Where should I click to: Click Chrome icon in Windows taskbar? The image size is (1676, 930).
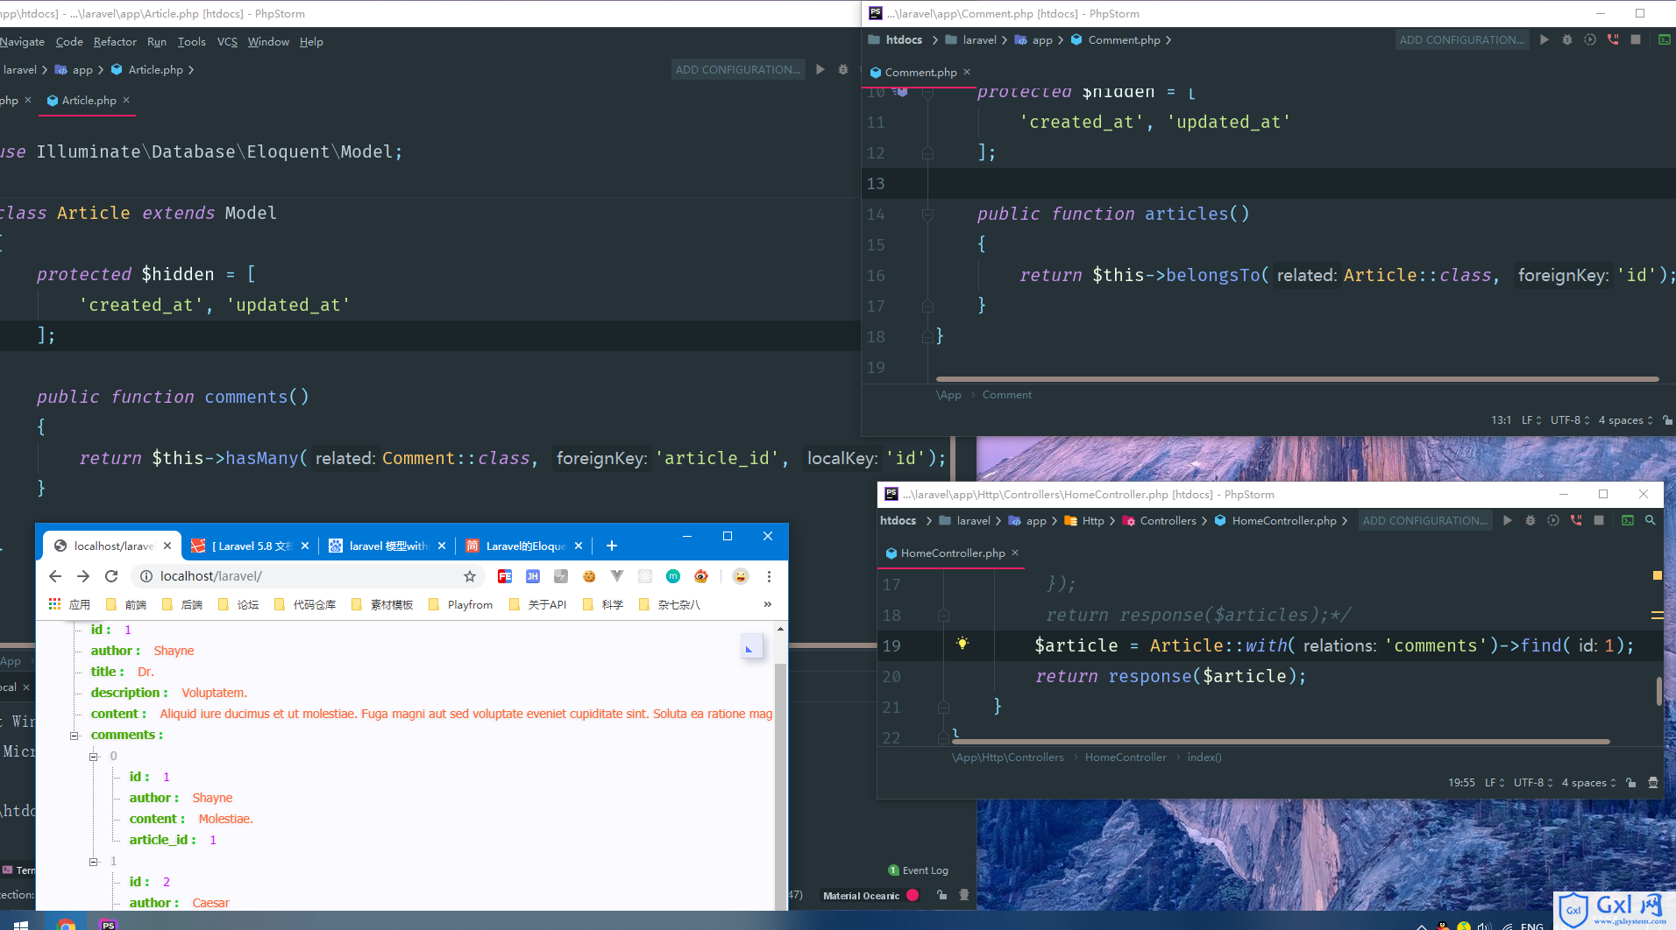point(66,923)
